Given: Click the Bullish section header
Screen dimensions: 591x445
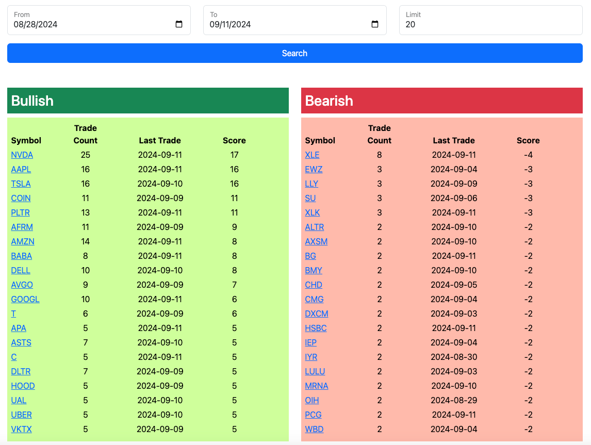Looking at the screenshot, I should [x=147, y=101].
